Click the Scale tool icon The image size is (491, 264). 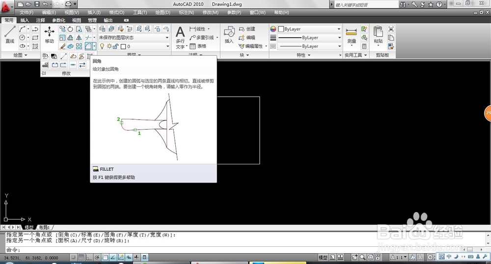[x=63, y=38]
